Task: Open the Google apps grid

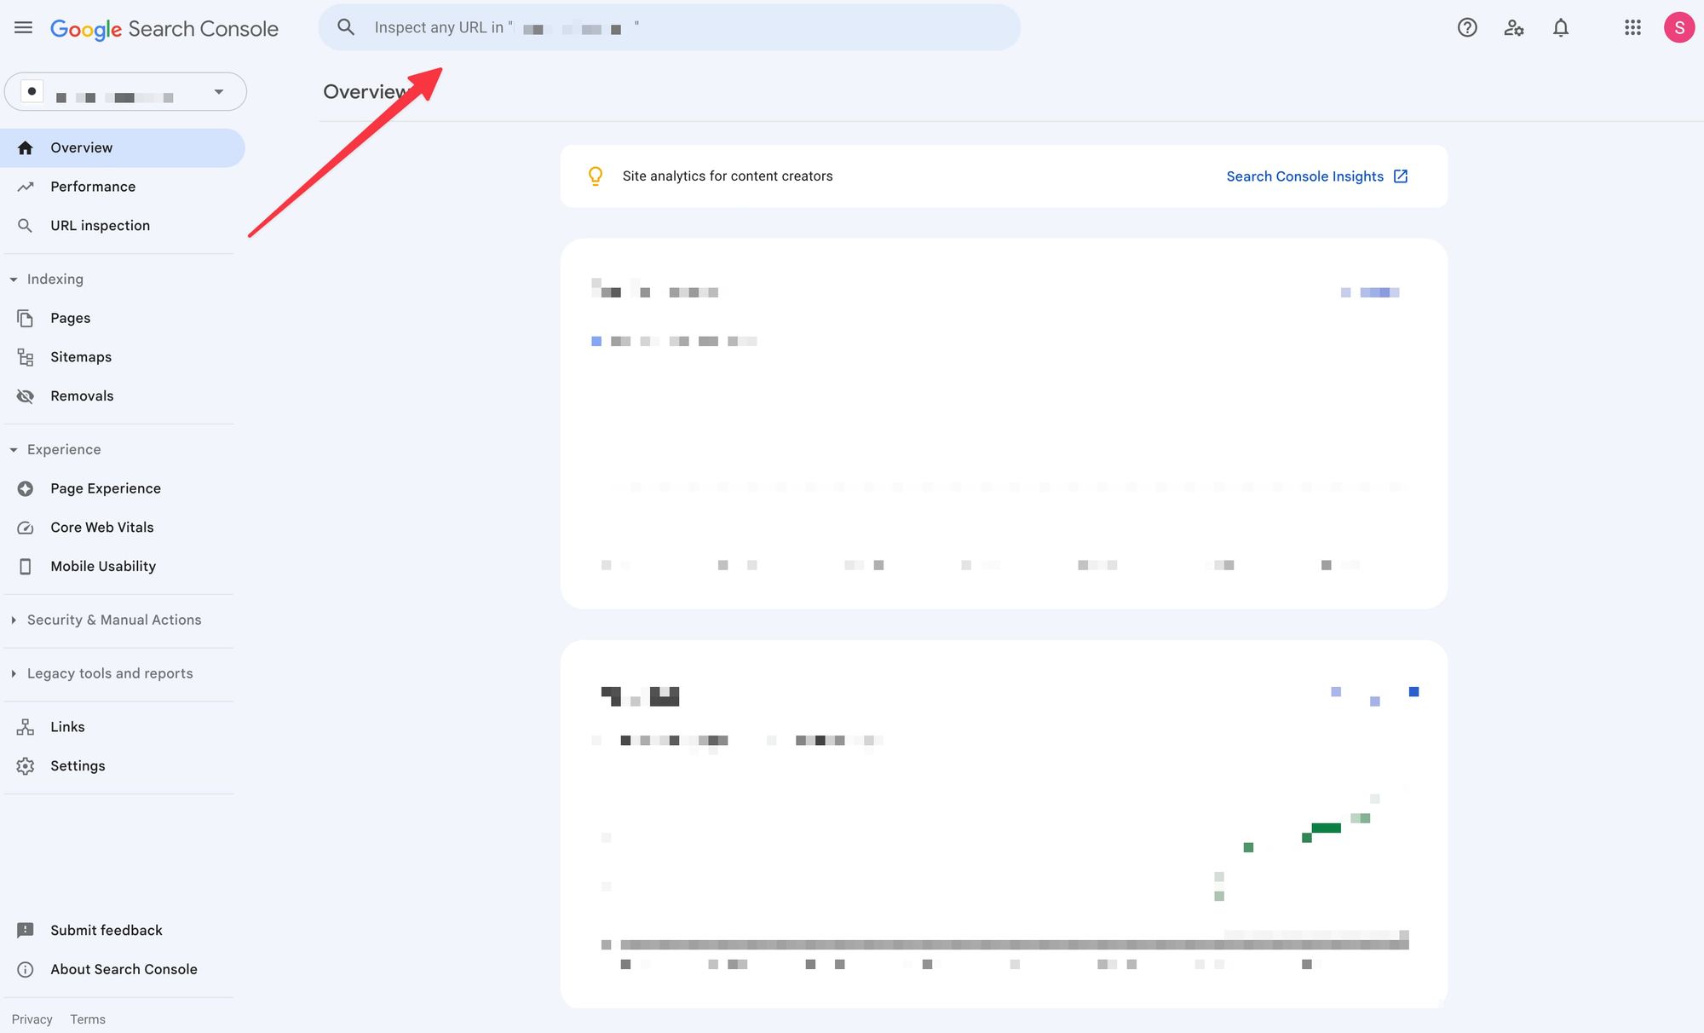Action: (1632, 28)
